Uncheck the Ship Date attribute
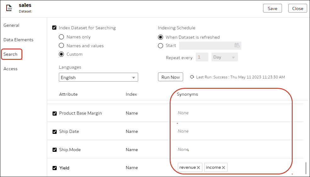The height and width of the screenshot is (177, 310). (x=54, y=132)
